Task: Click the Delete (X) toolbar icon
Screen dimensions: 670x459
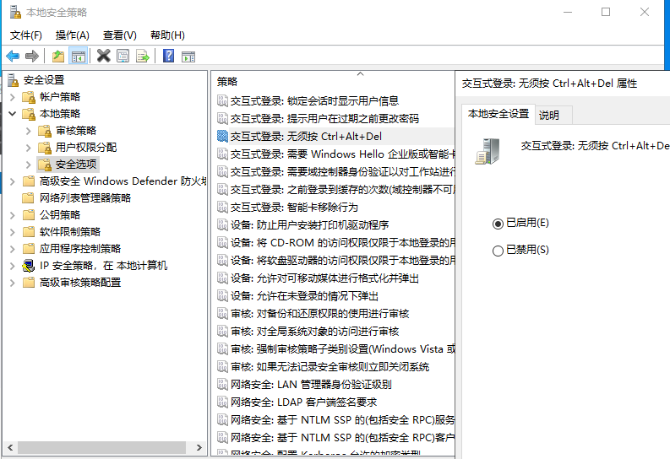Action: [x=103, y=57]
